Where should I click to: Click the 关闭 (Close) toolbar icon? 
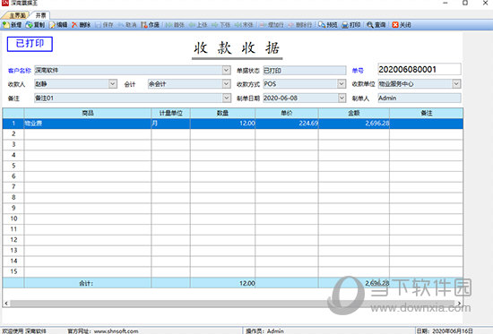click(402, 24)
